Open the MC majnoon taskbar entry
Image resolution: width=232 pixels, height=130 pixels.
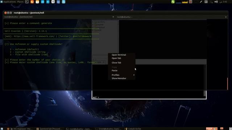(21, 129)
